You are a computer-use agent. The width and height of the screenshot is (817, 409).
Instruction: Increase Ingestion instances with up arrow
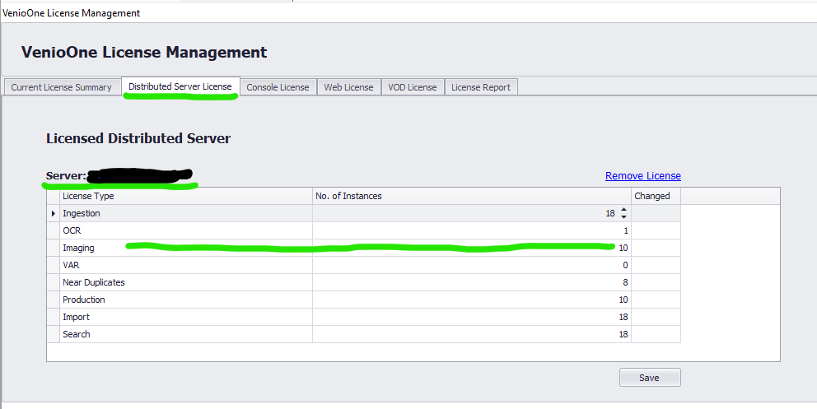pyautogui.click(x=623, y=210)
